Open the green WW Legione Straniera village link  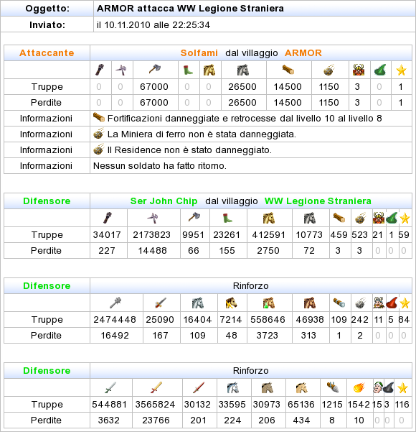coord(318,201)
